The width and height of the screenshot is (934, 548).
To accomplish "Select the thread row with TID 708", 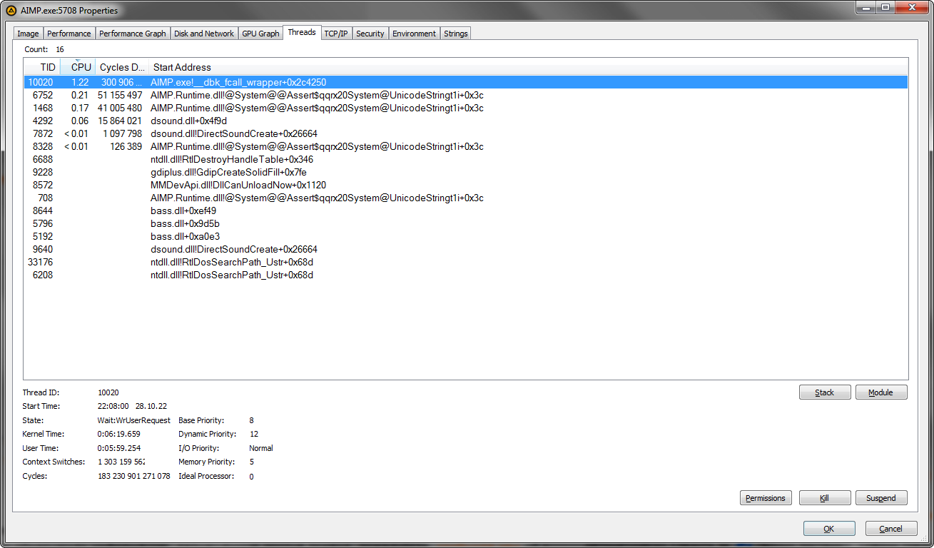I will click(465, 198).
